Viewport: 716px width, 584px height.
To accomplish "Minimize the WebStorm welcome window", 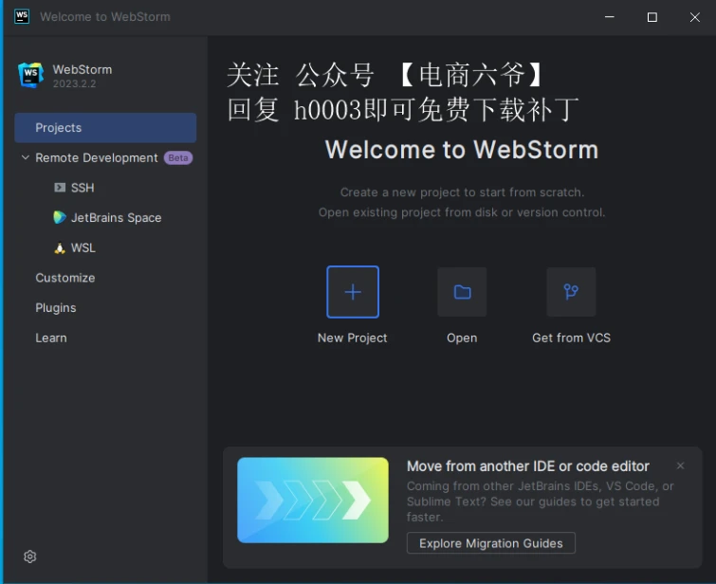I will click(610, 17).
